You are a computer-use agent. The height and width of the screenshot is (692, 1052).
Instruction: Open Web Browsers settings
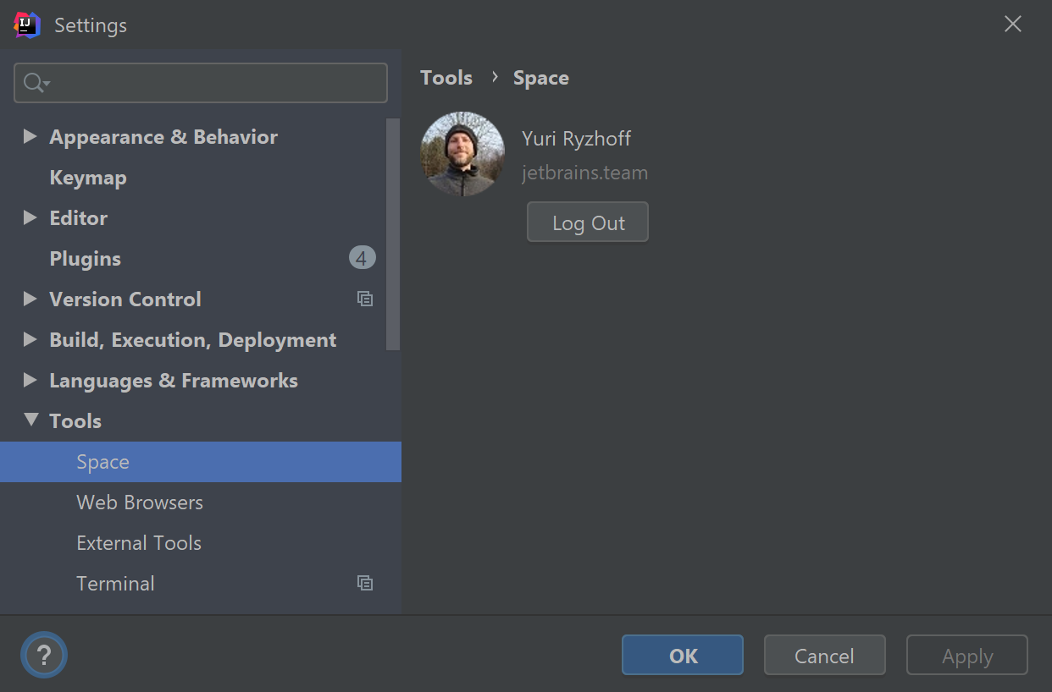140,503
